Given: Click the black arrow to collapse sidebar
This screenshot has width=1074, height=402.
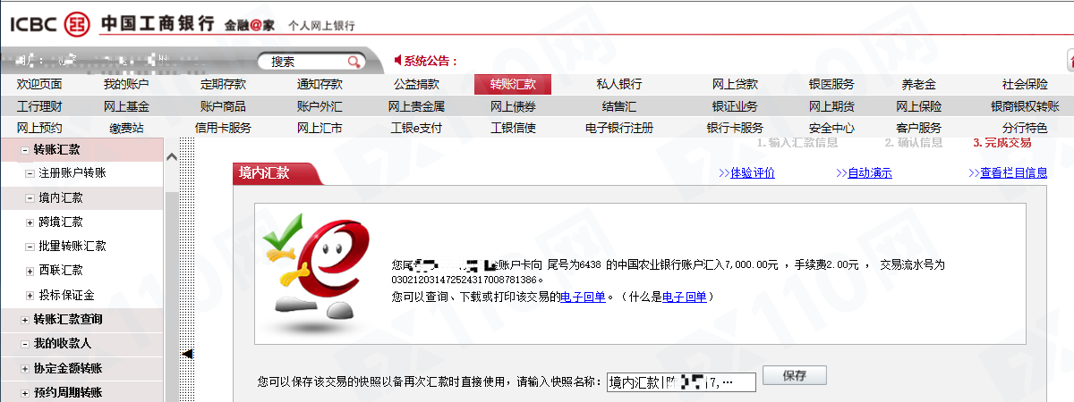Looking at the screenshot, I should [x=187, y=355].
